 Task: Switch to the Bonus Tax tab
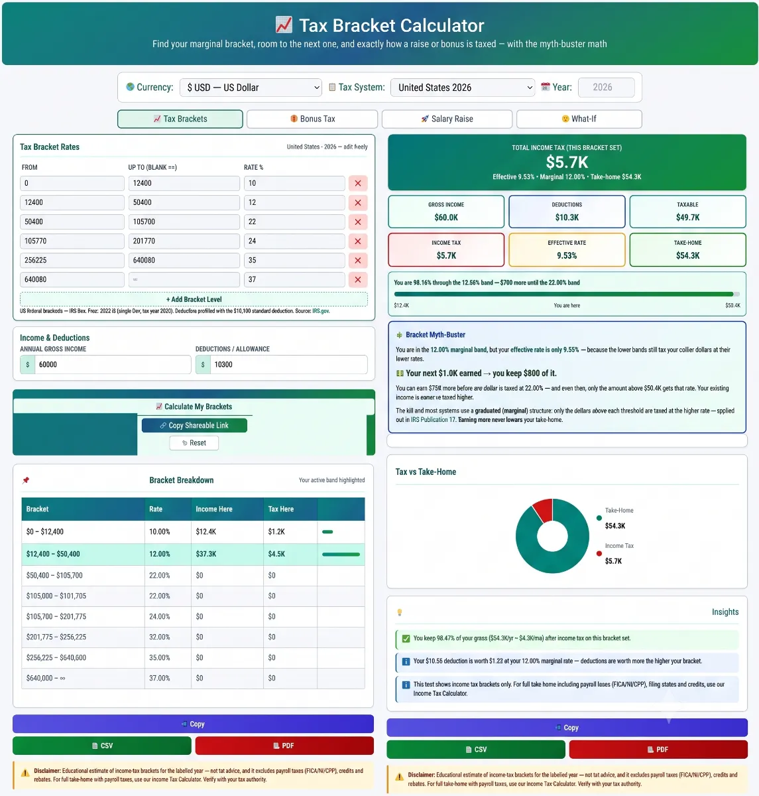[x=312, y=119]
